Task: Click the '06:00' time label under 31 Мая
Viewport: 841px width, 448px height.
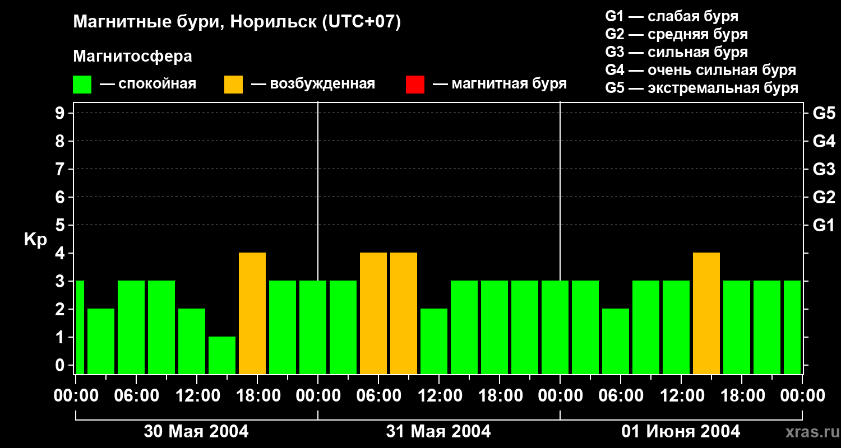Action: [x=378, y=395]
